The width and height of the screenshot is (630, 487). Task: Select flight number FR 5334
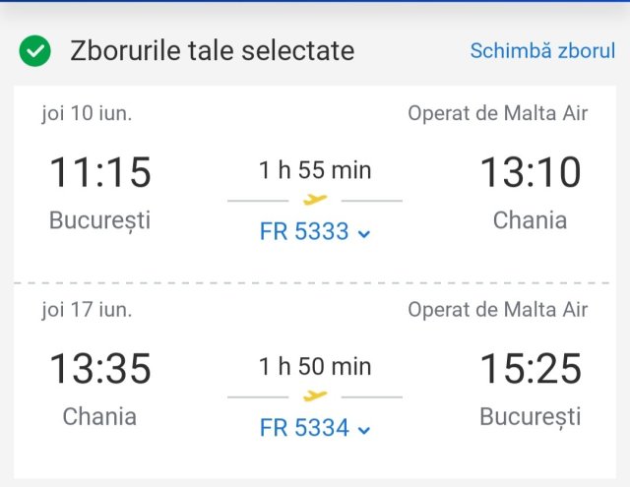tap(304, 429)
